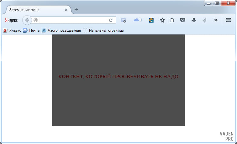Show bookmarks list icon next to star

[172, 20]
